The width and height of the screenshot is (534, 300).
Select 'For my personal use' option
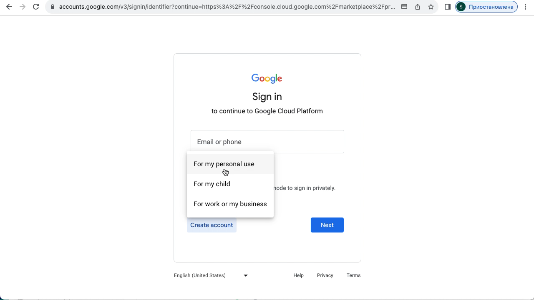tap(224, 164)
